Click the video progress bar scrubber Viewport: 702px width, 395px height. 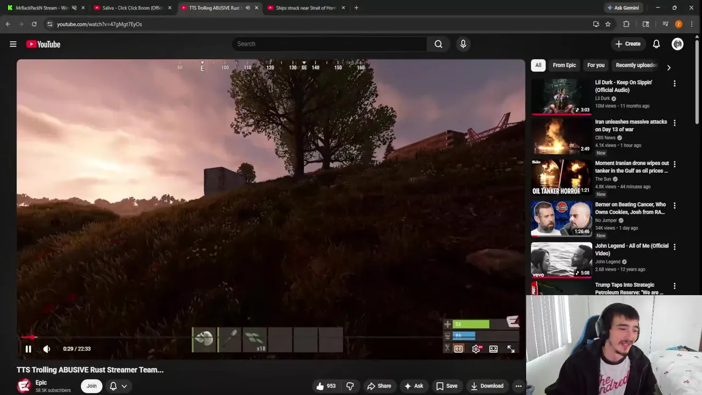pos(32,337)
